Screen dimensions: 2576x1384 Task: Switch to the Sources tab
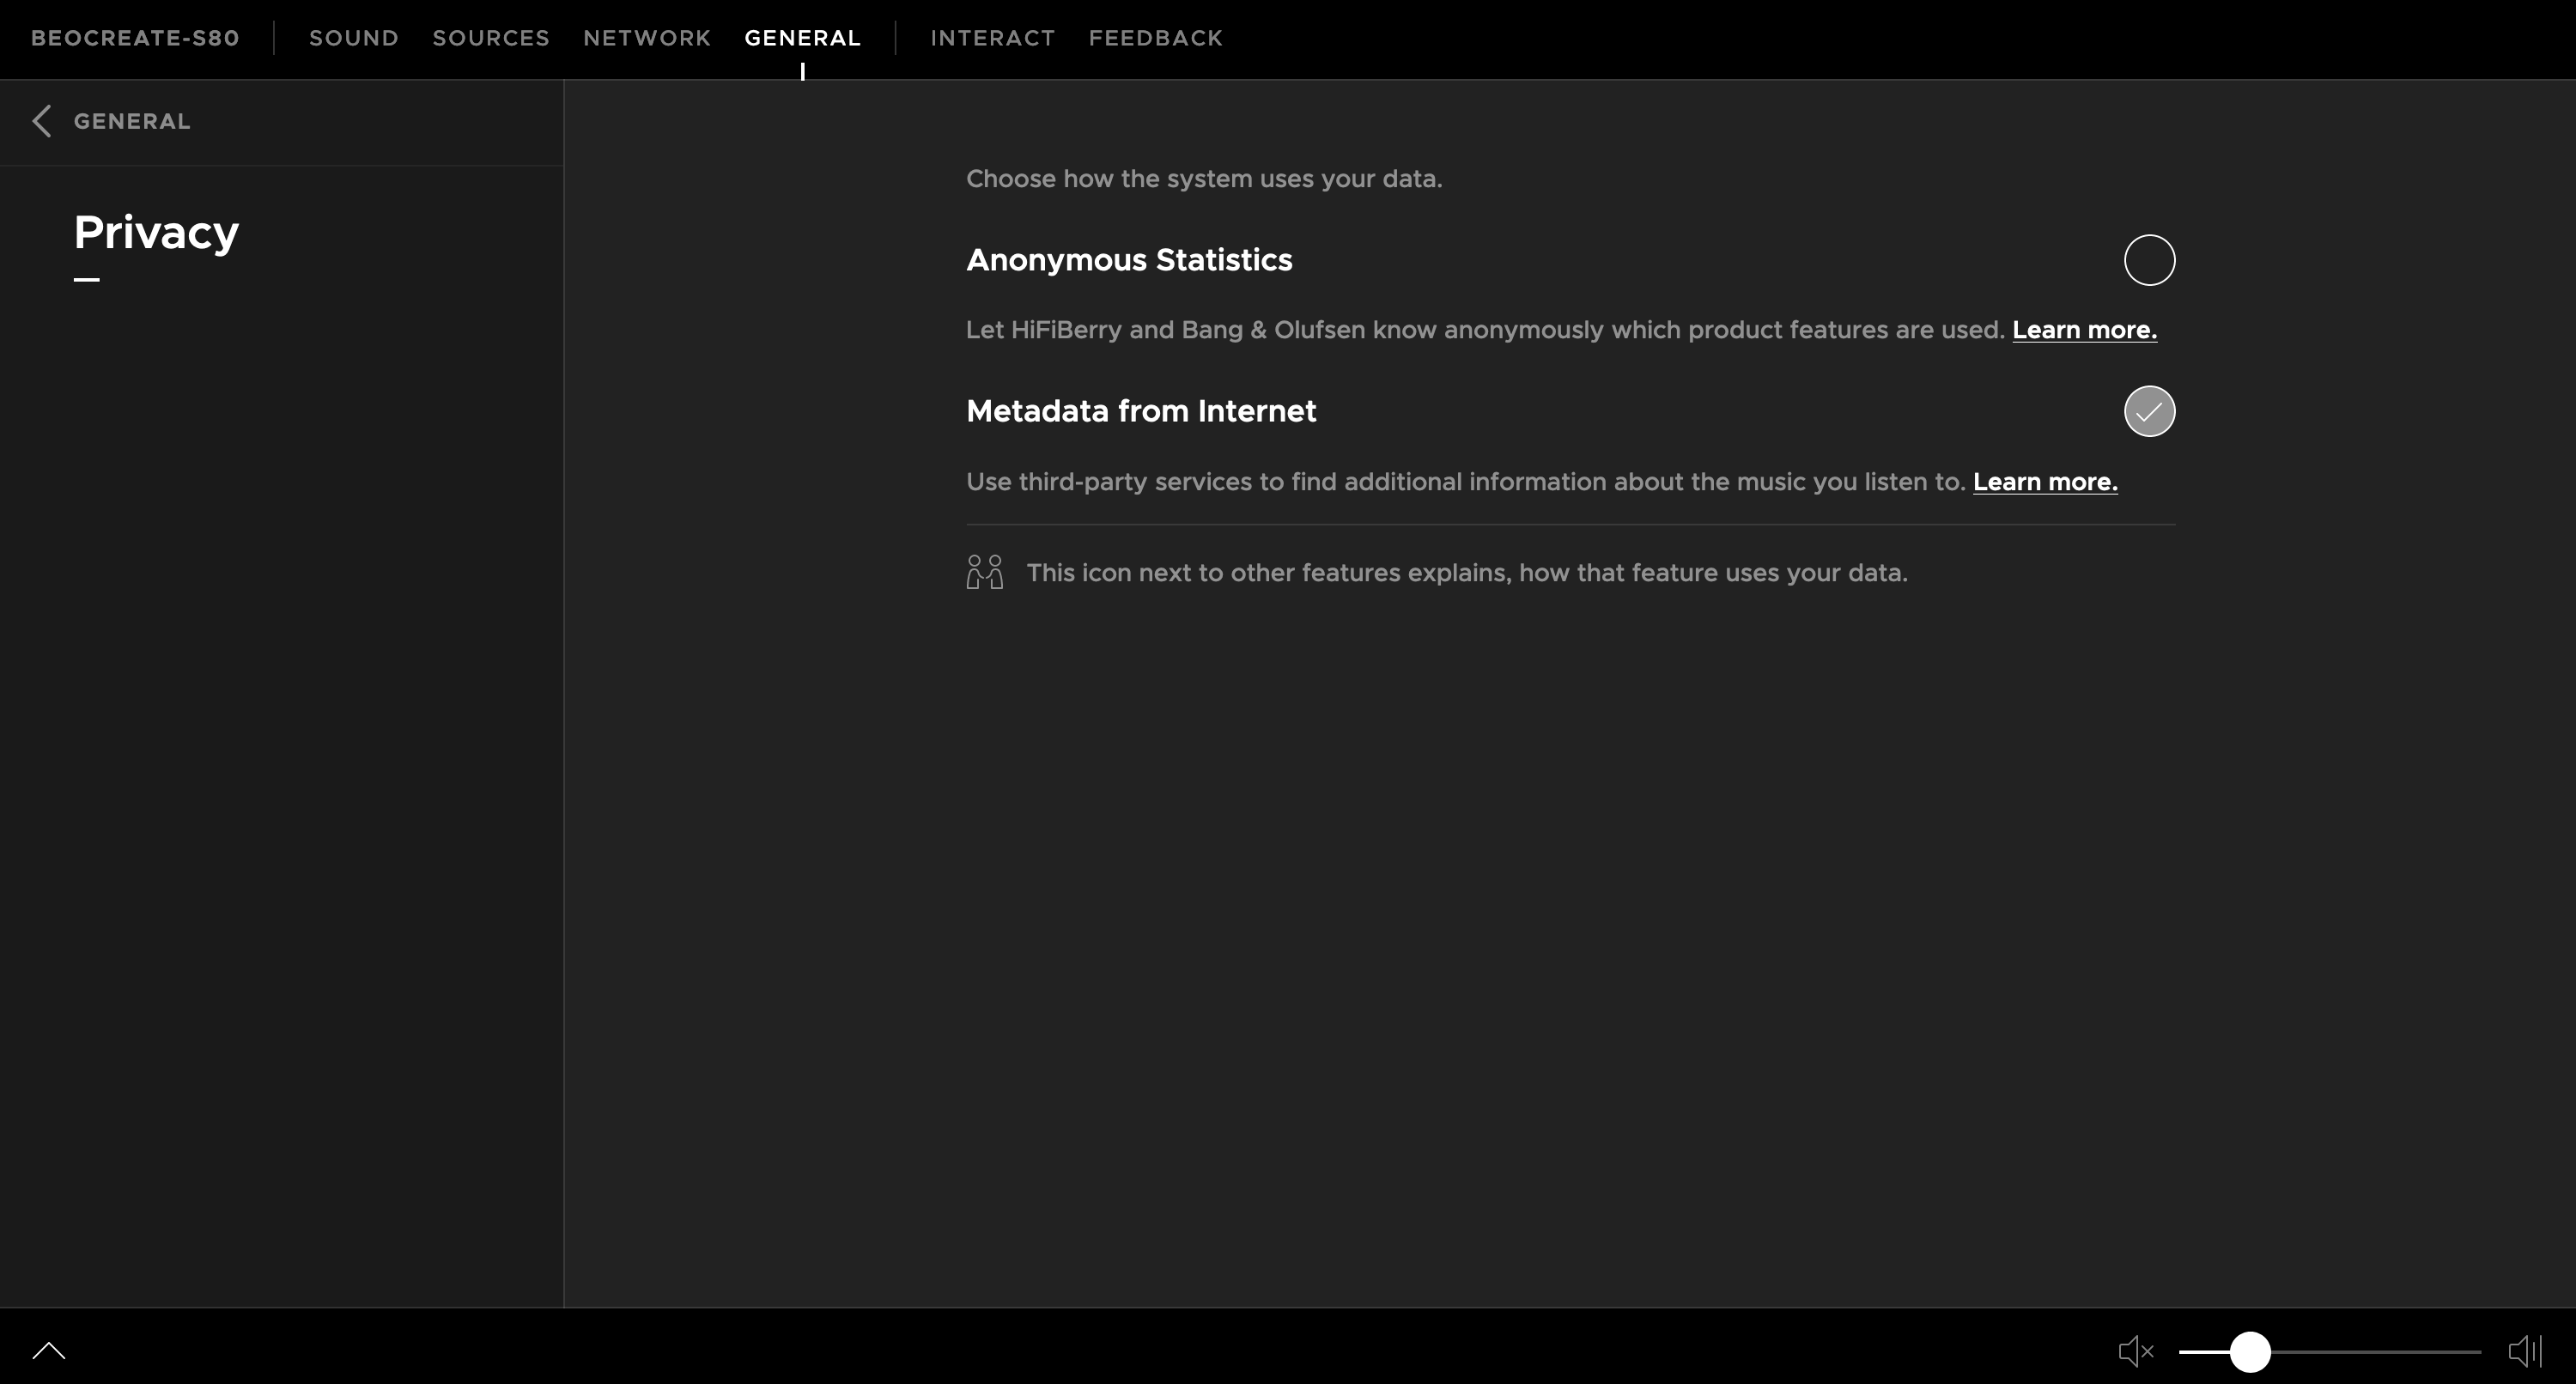[x=491, y=38]
